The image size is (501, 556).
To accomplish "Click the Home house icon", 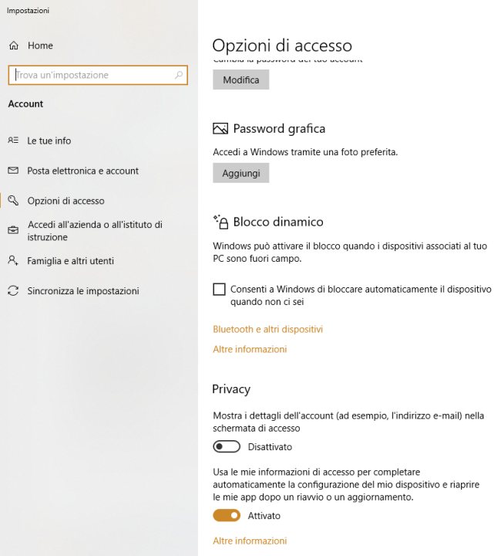I will [x=13, y=46].
